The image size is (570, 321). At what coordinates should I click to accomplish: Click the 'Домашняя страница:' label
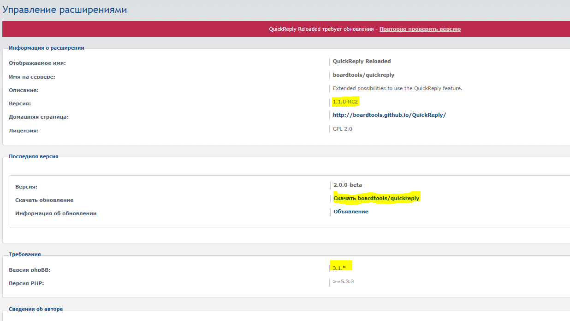point(39,117)
